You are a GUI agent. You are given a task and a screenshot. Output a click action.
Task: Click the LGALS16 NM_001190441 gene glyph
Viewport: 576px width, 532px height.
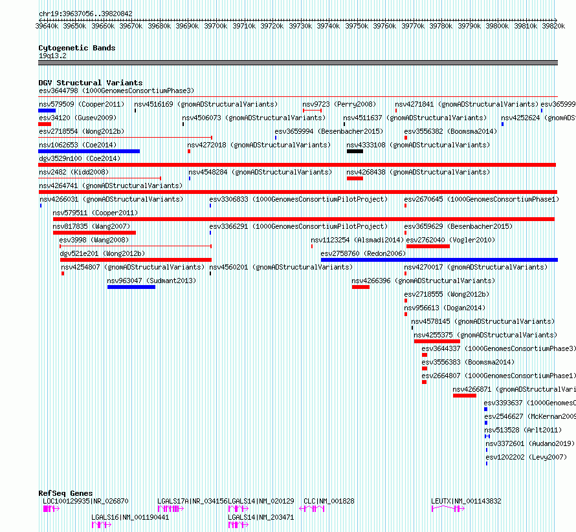(x=102, y=525)
